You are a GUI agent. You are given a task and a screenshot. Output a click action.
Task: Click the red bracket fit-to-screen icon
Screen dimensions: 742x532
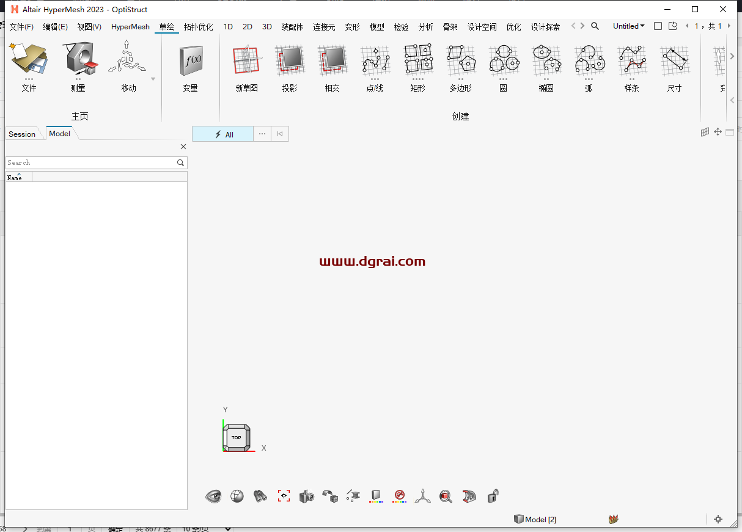click(284, 496)
